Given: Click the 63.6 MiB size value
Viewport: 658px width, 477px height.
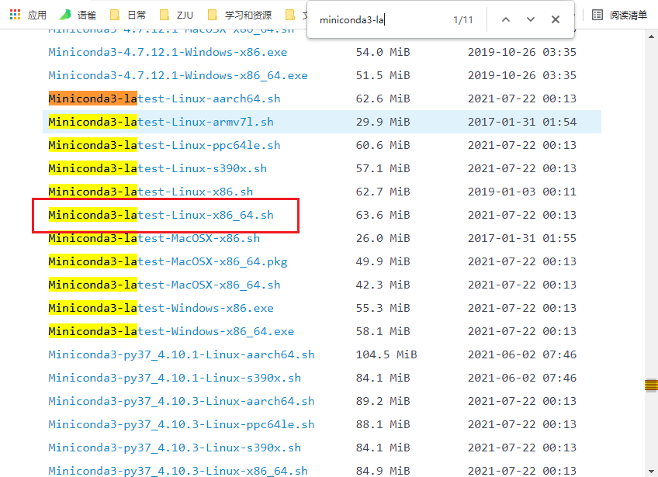Looking at the screenshot, I should (x=383, y=215).
